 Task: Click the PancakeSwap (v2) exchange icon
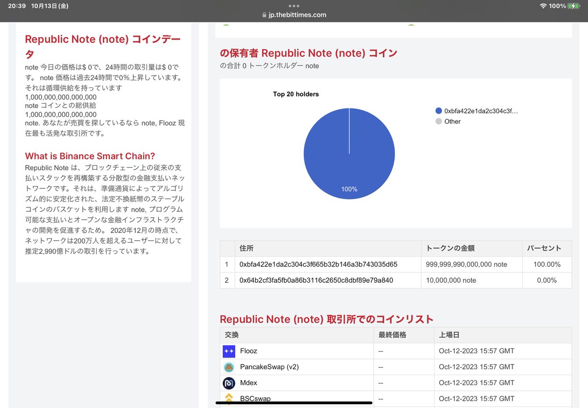[228, 366]
